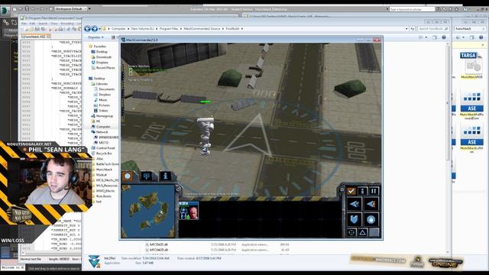Open the Music library in navigation pane
This screenshot has width=489, height=275.
click(x=100, y=100)
